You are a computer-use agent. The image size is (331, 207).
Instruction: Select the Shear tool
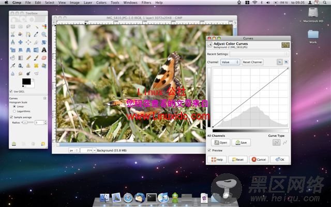click(x=21, y=50)
